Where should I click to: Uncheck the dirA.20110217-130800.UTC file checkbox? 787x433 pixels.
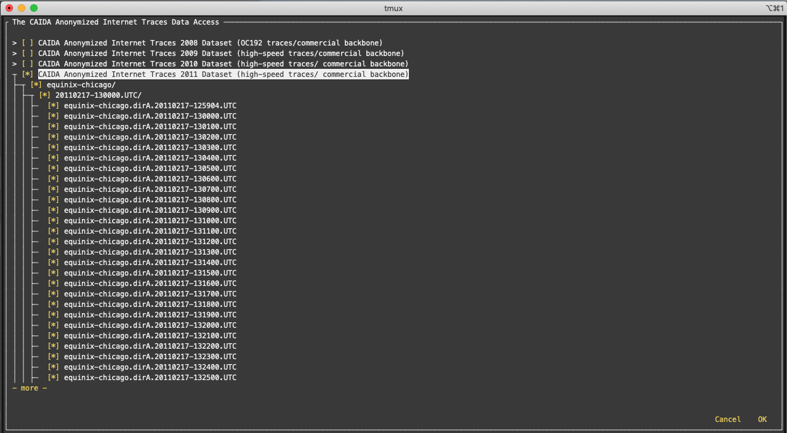click(x=53, y=200)
